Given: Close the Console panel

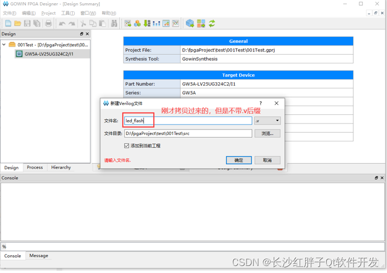Looking at the screenshot, I should click(x=382, y=178).
